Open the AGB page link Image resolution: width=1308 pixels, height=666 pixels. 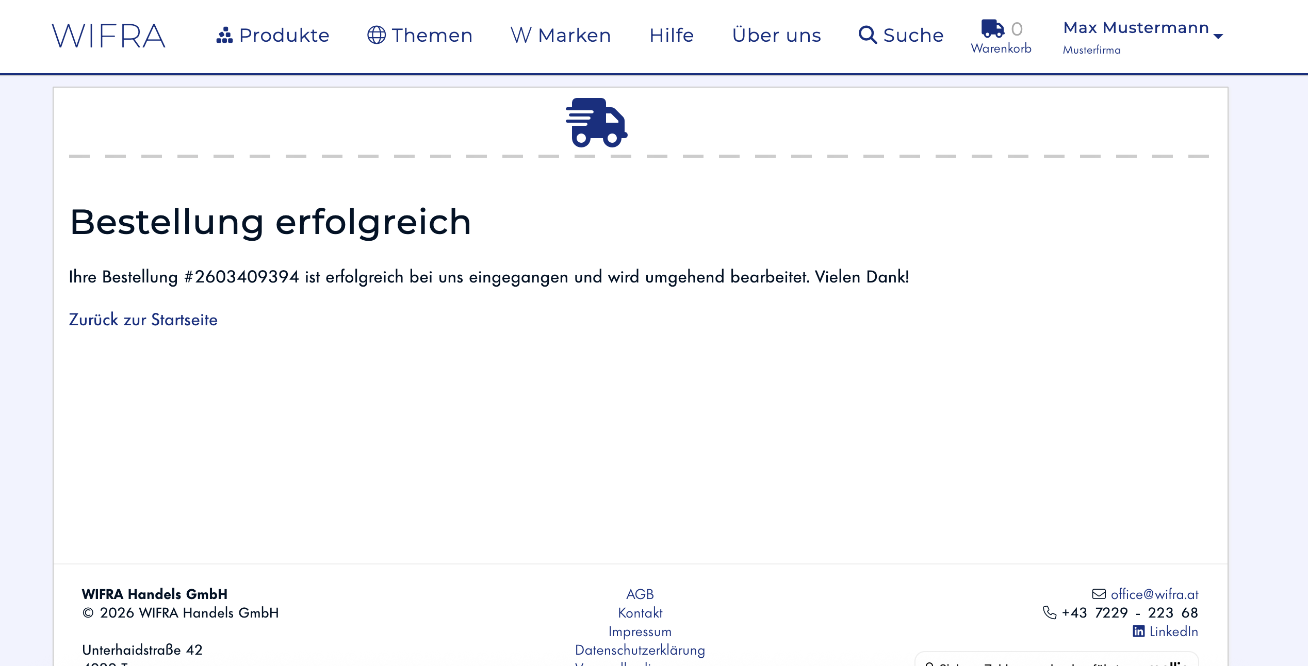pos(640,594)
